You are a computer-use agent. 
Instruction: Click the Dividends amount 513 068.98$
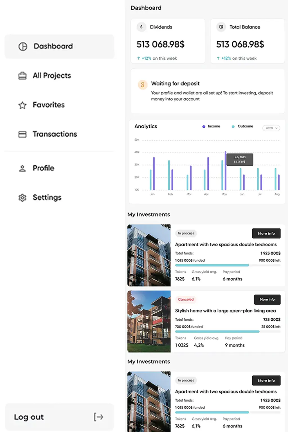coord(161,44)
